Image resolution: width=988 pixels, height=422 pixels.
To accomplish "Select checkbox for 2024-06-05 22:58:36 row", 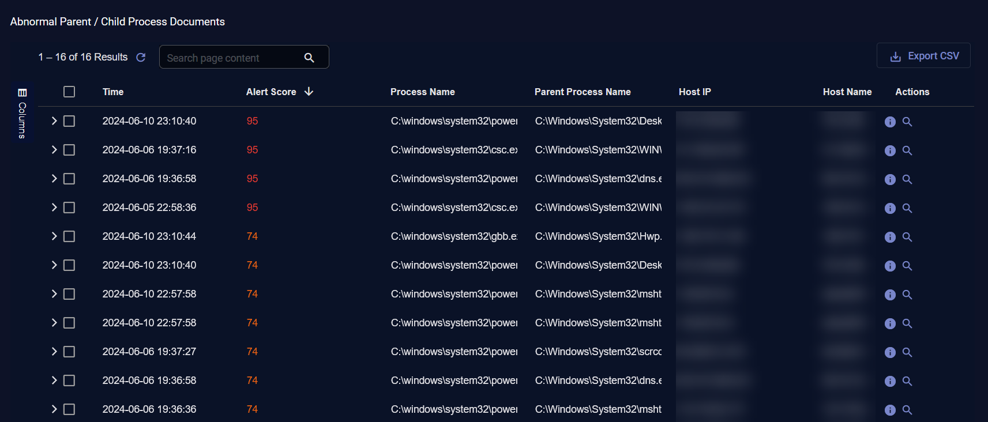I will pyautogui.click(x=69, y=208).
